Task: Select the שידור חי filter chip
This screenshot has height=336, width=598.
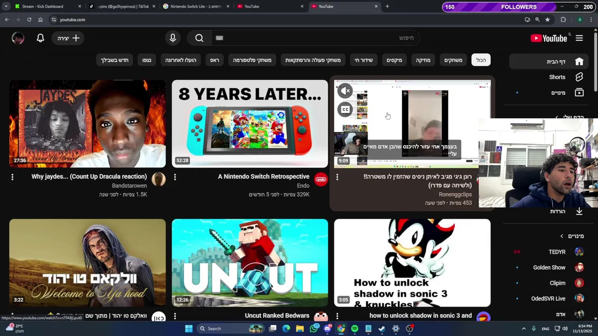Action: (x=363, y=60)
